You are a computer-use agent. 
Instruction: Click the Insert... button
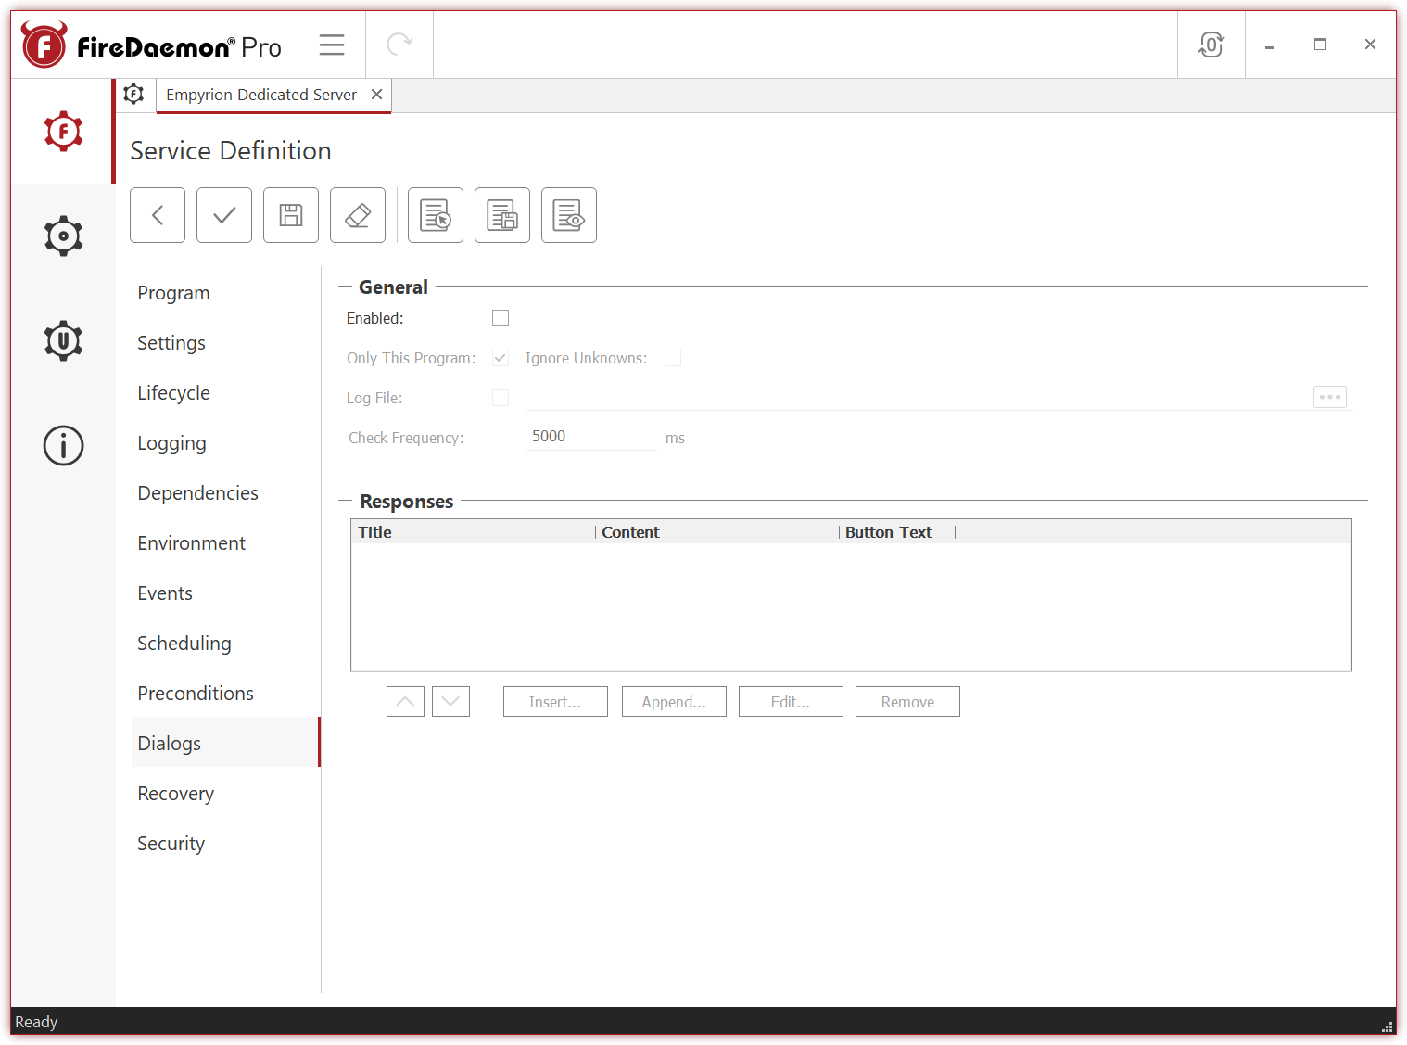pos(555,702)
